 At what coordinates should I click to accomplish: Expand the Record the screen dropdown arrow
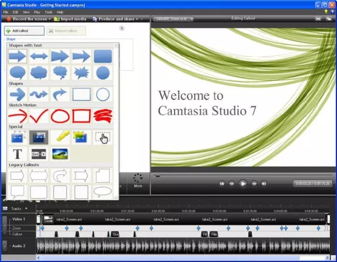tap(50, 19)
